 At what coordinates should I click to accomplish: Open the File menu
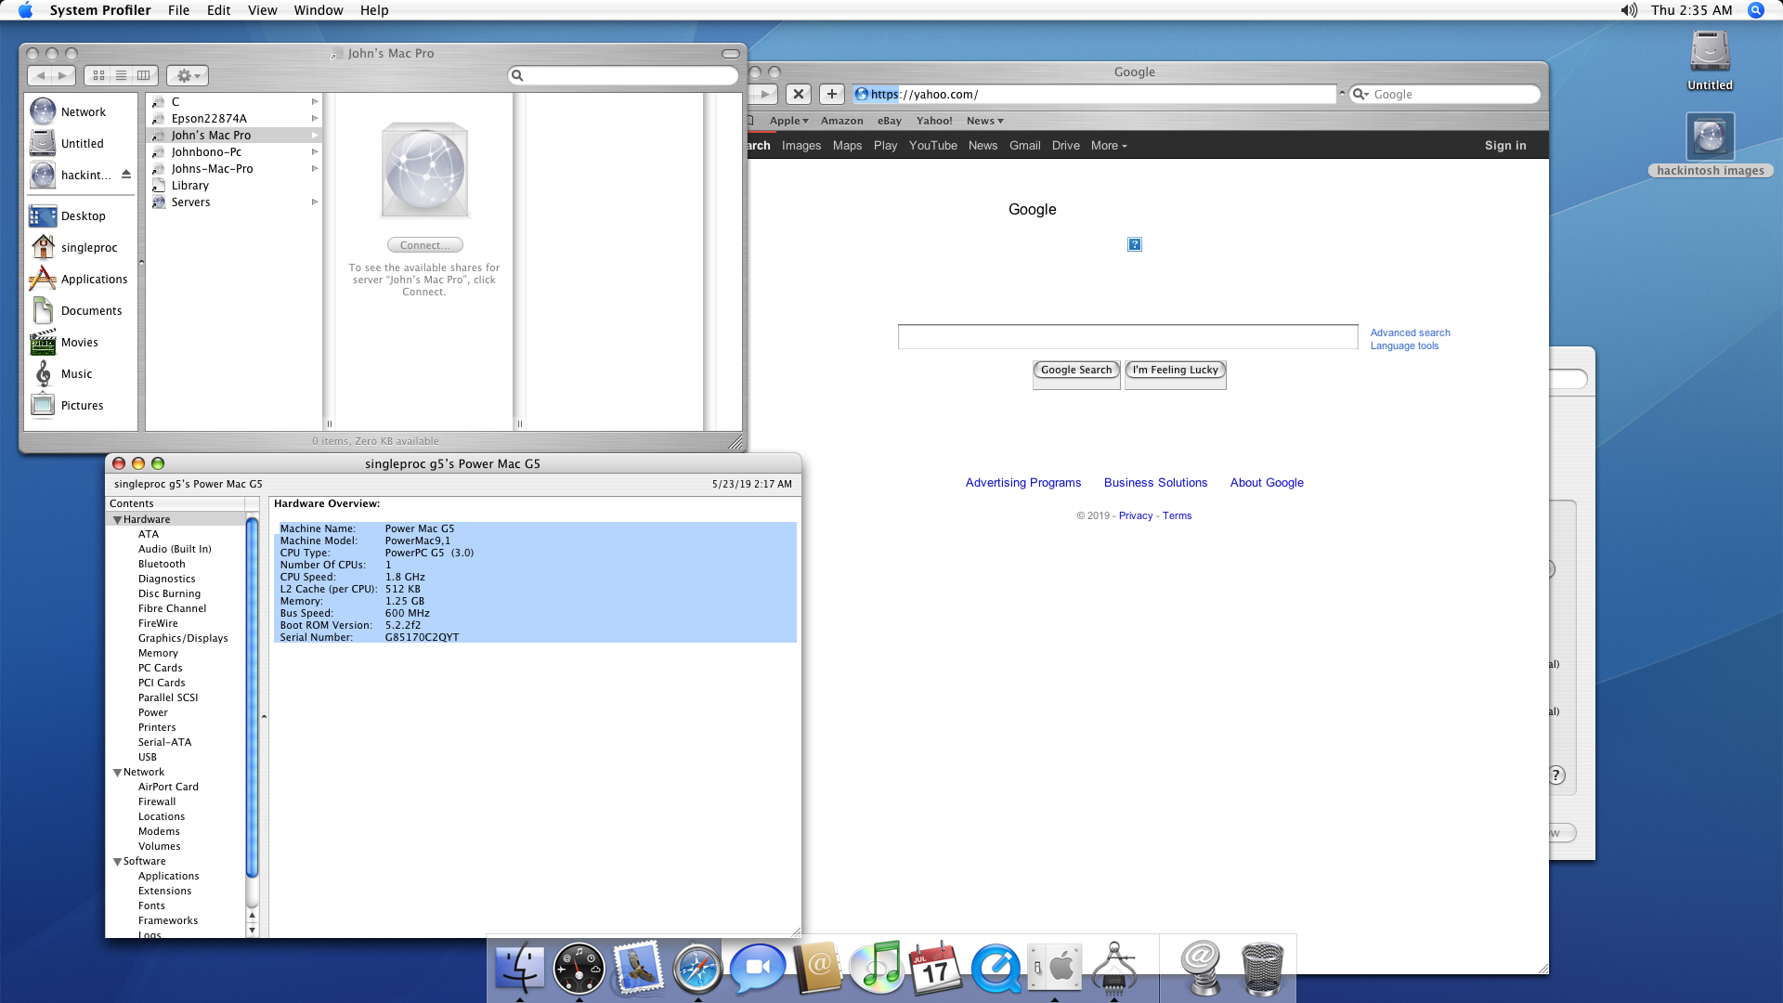click(178, 10)
